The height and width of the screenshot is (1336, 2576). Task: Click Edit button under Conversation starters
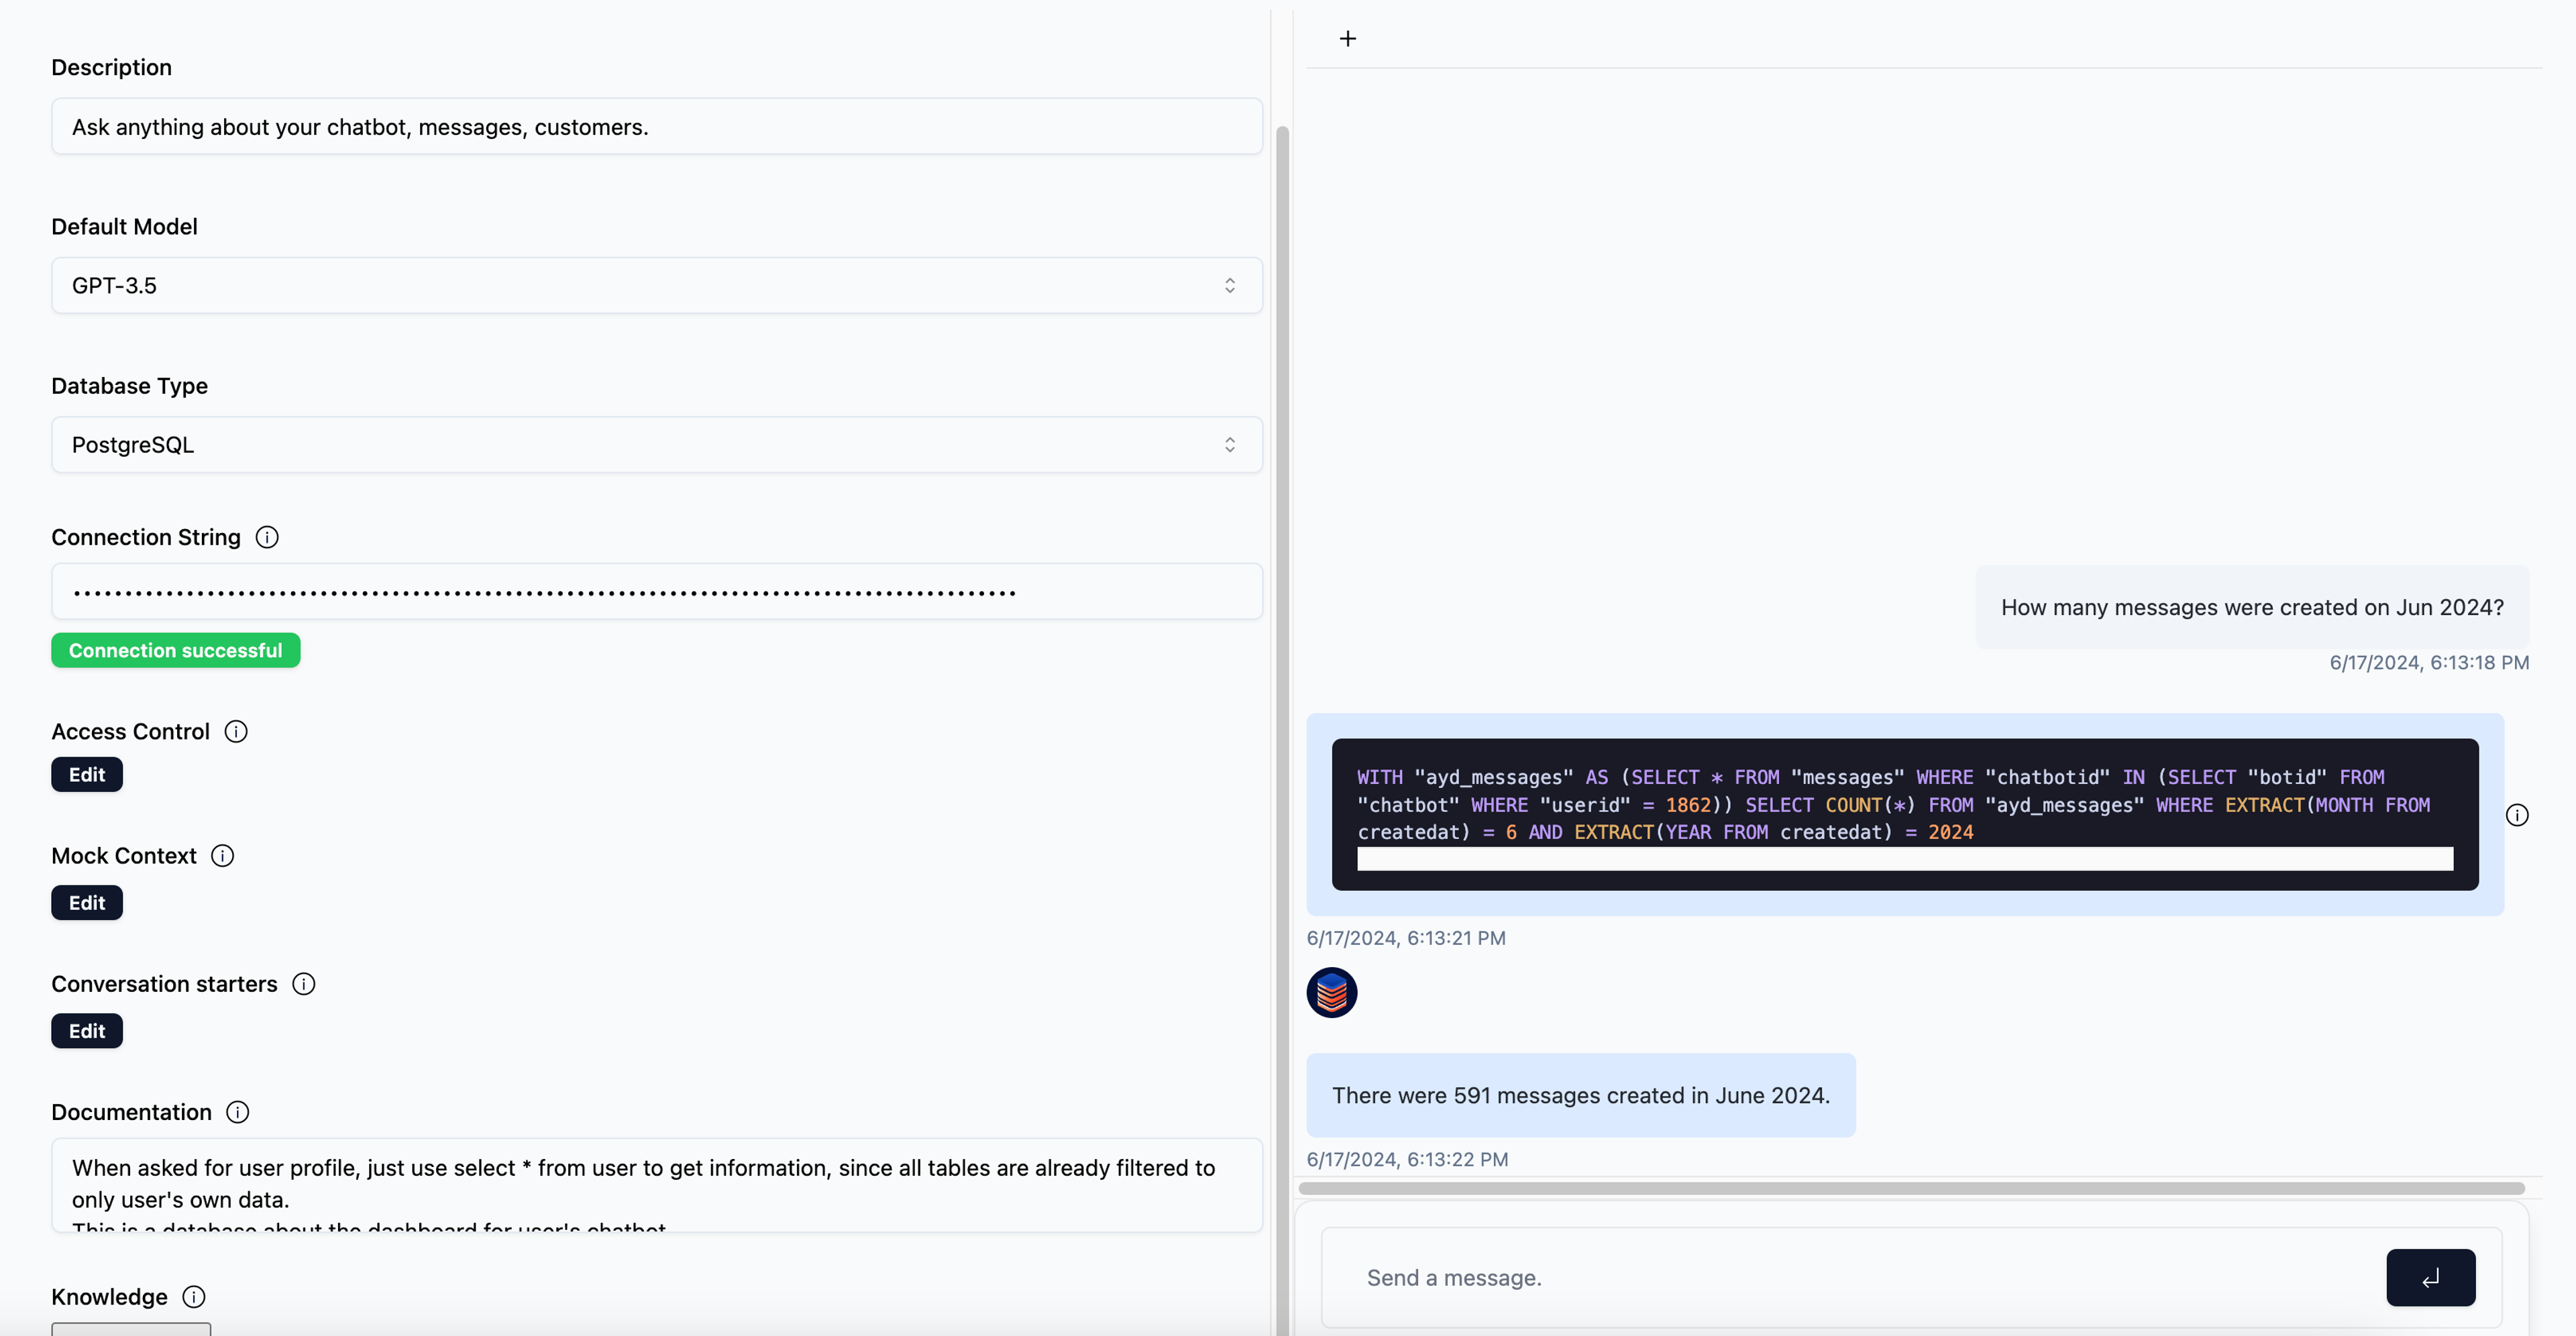[x=87, y=1030]
